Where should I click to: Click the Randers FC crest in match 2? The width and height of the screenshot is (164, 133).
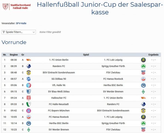[28, 66]
